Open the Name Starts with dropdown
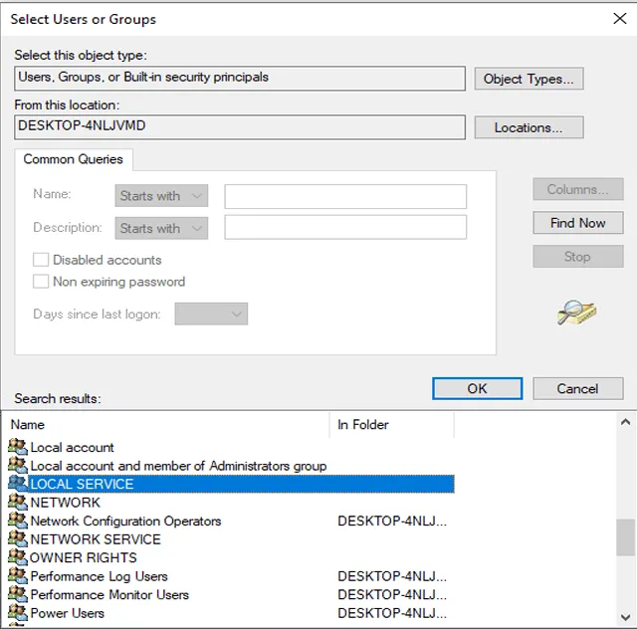 point(161,196)
